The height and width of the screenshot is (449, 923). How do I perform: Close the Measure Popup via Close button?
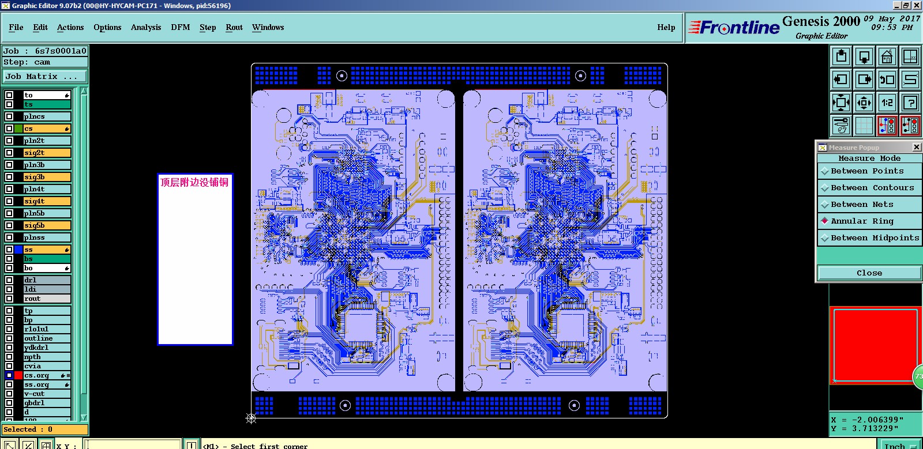(869, 273)
